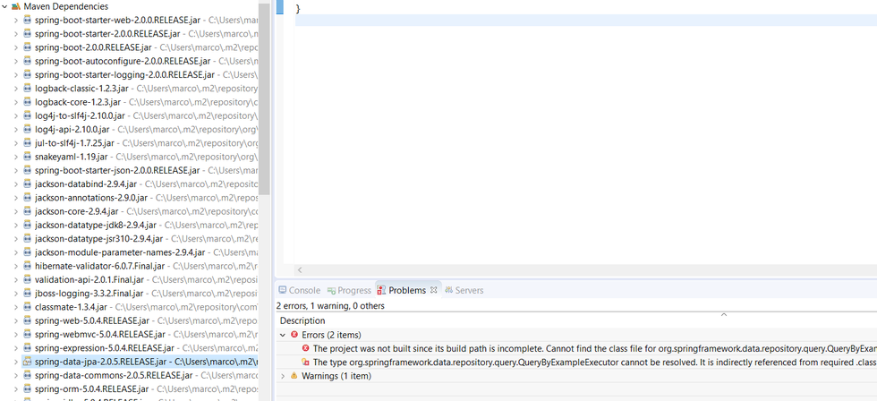The width and height of the screenshot is (877, 401).
Task: Click jar icon of jboss-logging-3.3.2.Final.jar
Action: point(28,293)
